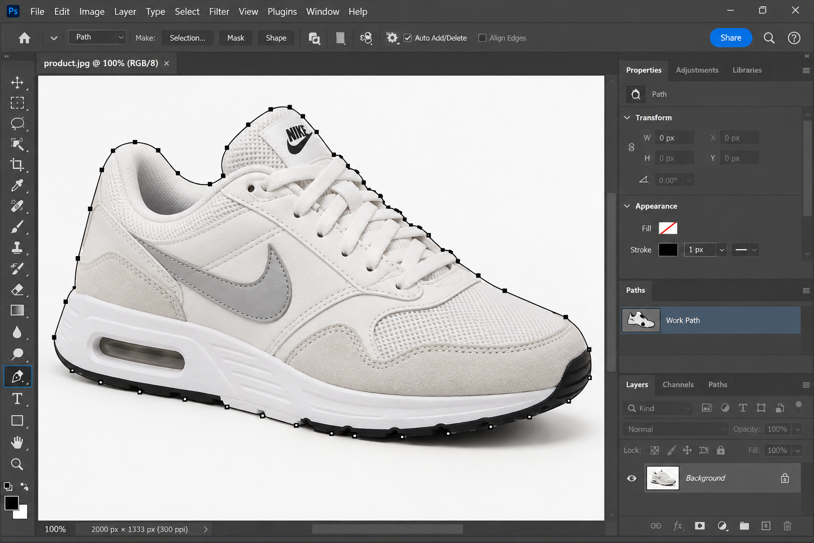Make a vector Mask from path
Screen dimensions: 814x543
(x=236, y=38)
